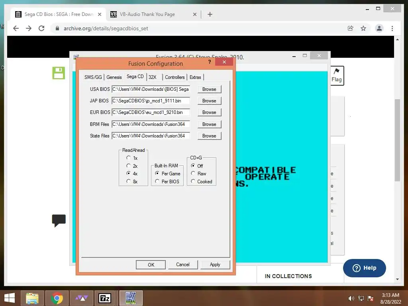Click the Kega Fusion taskbar icon
408x306 pixels.
(x=131, y=298)
